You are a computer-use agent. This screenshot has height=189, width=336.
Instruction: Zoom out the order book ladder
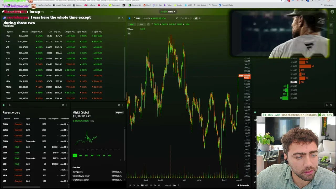[x=327, y=105]
